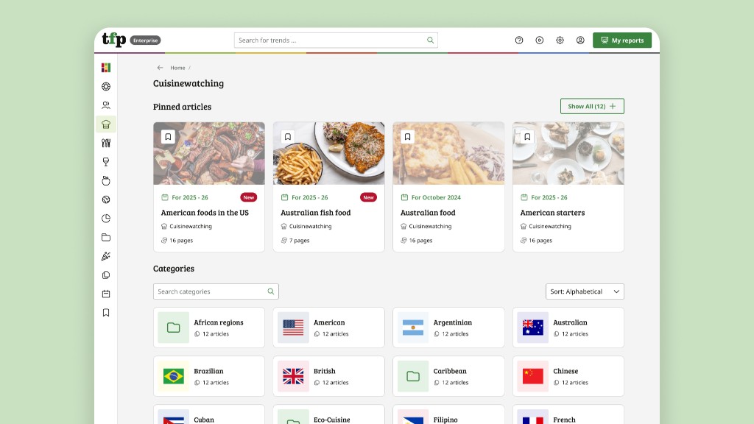Open the British category
Screen dimensions: 754x424
coord(329,376)
